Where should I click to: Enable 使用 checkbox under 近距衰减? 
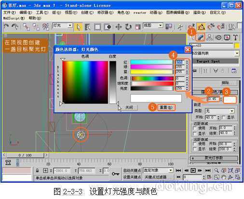pyautogui.click(x=195, y=128)
